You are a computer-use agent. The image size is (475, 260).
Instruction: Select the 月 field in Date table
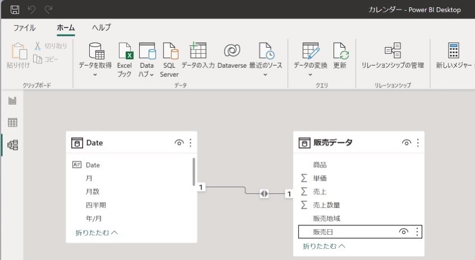pyautogui.click(x=89, y=178)
